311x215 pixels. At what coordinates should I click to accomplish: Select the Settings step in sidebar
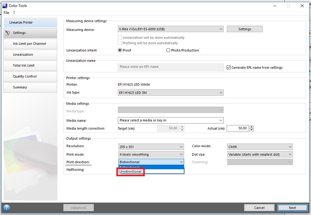[30, 33]
